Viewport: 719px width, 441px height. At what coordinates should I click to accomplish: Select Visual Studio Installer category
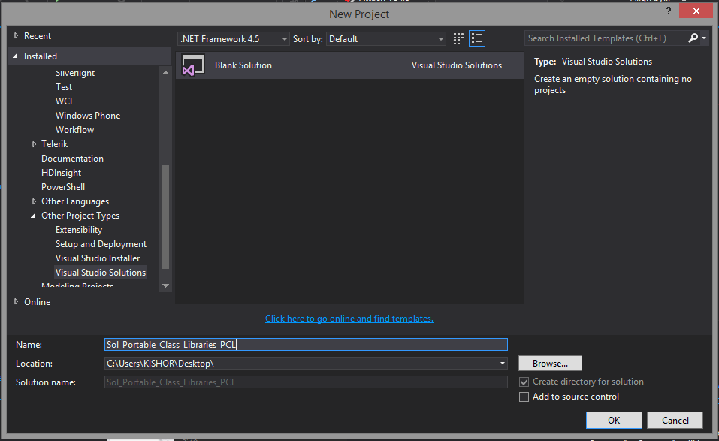tap(98, 258)
